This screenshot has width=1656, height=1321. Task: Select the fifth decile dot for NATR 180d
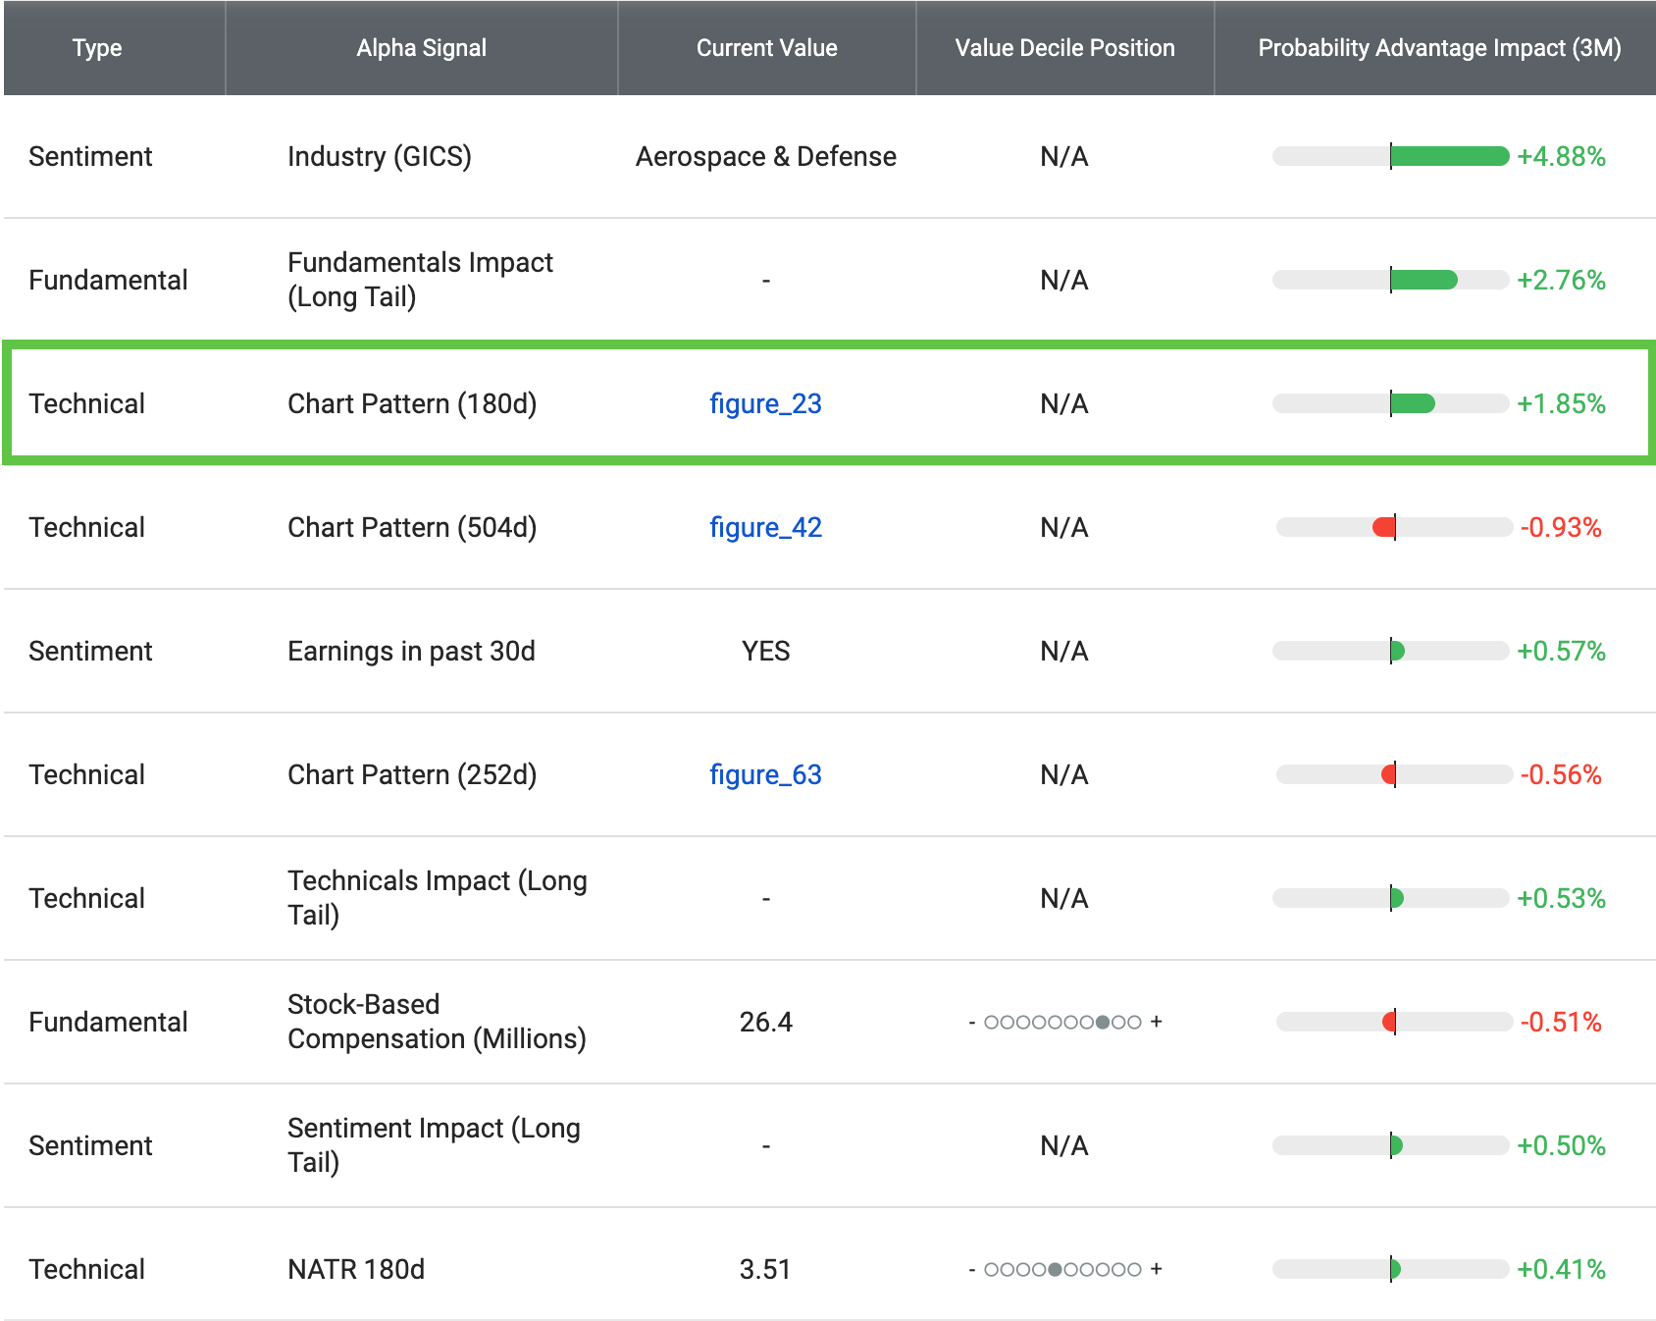click(1055, 1269)
